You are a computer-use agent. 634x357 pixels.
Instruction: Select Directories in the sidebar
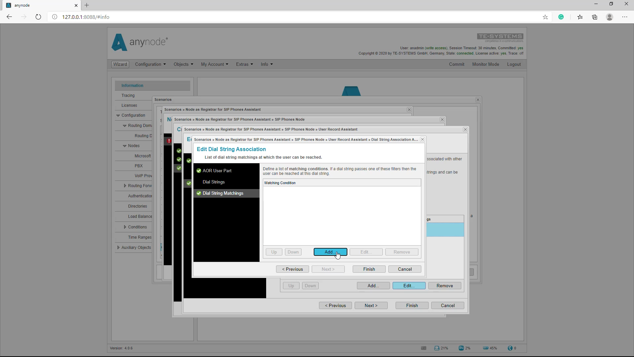click(x=137, y=206)
